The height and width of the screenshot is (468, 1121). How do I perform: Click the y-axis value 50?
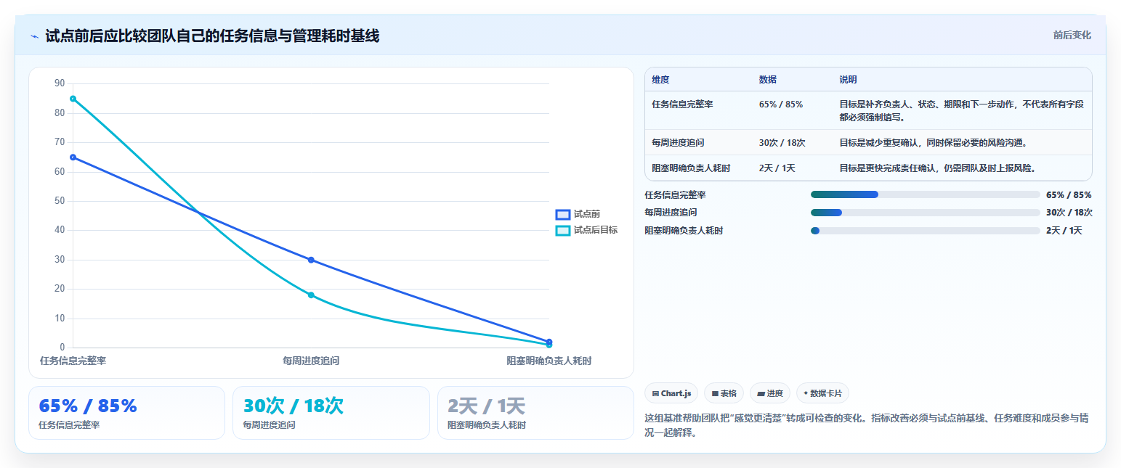60,201
